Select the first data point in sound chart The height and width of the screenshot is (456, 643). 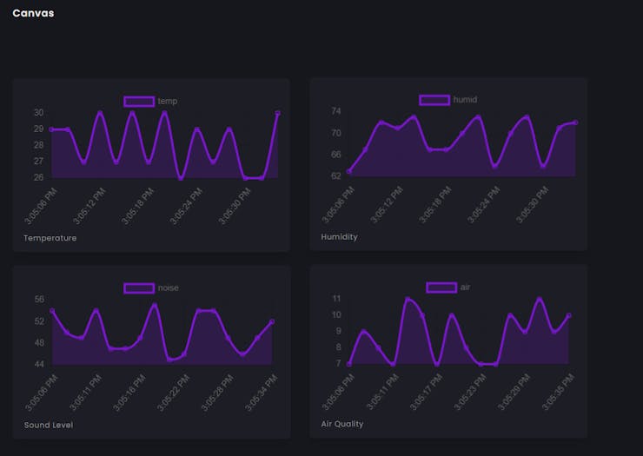(x=52, y=310)
